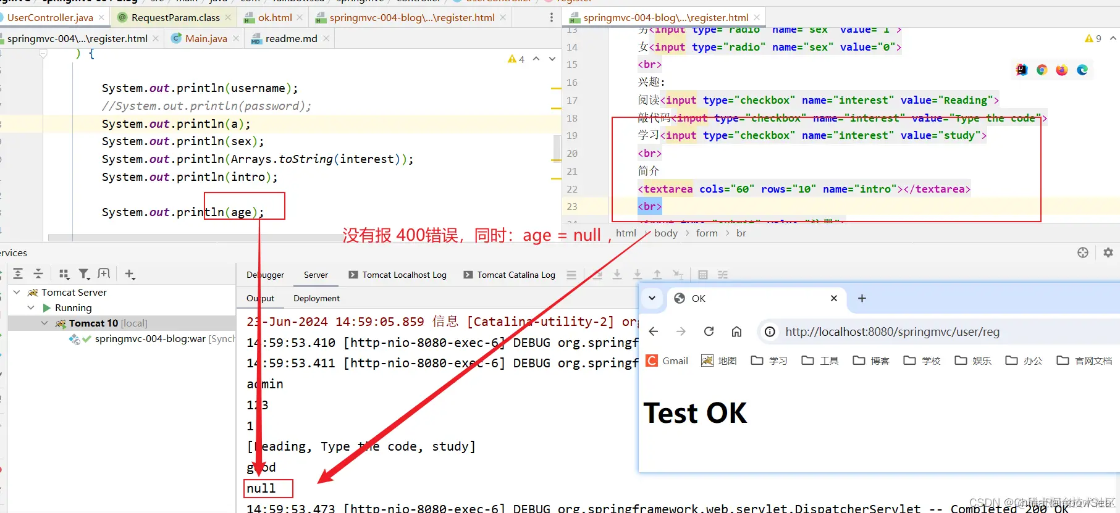Click Collapse All in Services toolbar
Image resolution: width=1120 pixels, height=513 pixels.
point(38,273)
